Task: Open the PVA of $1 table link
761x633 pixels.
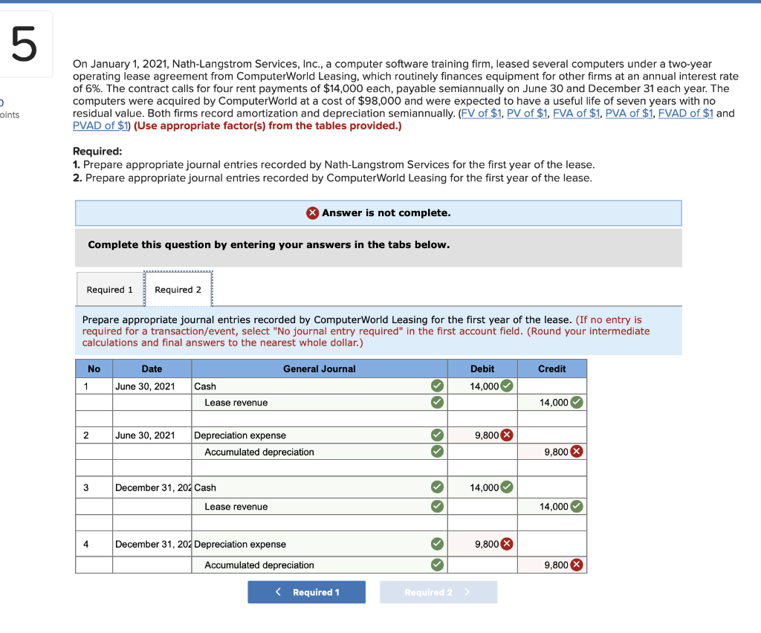Action: click(629, 114)
